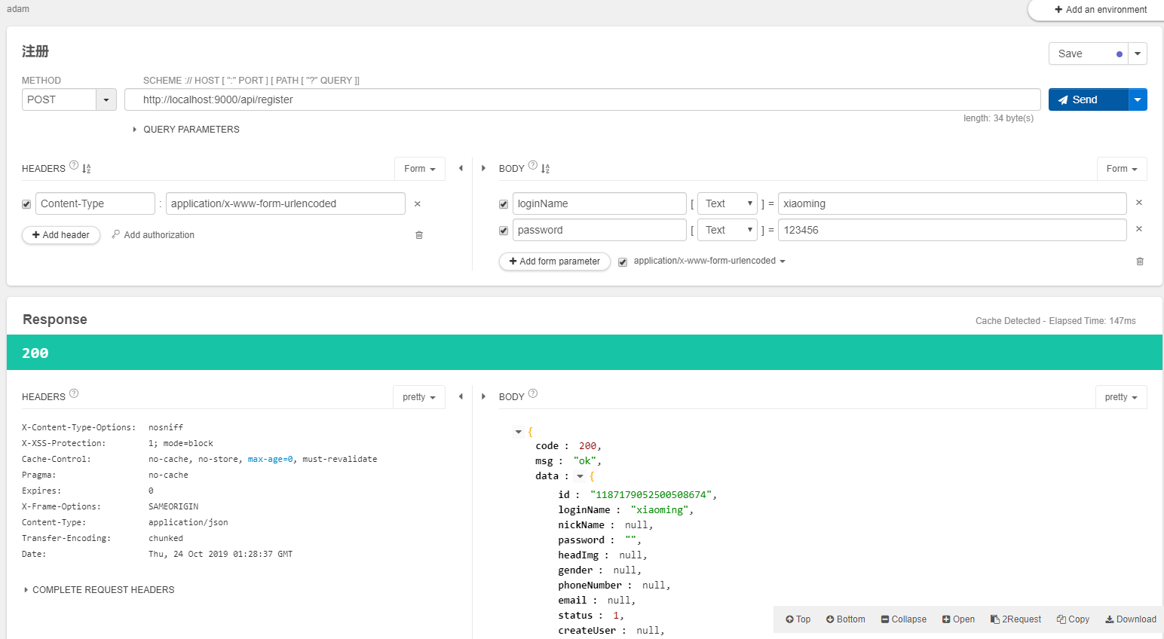Click the help icon next to response BODY
The height and width of the screenshot is (639, 1164).
533,393
